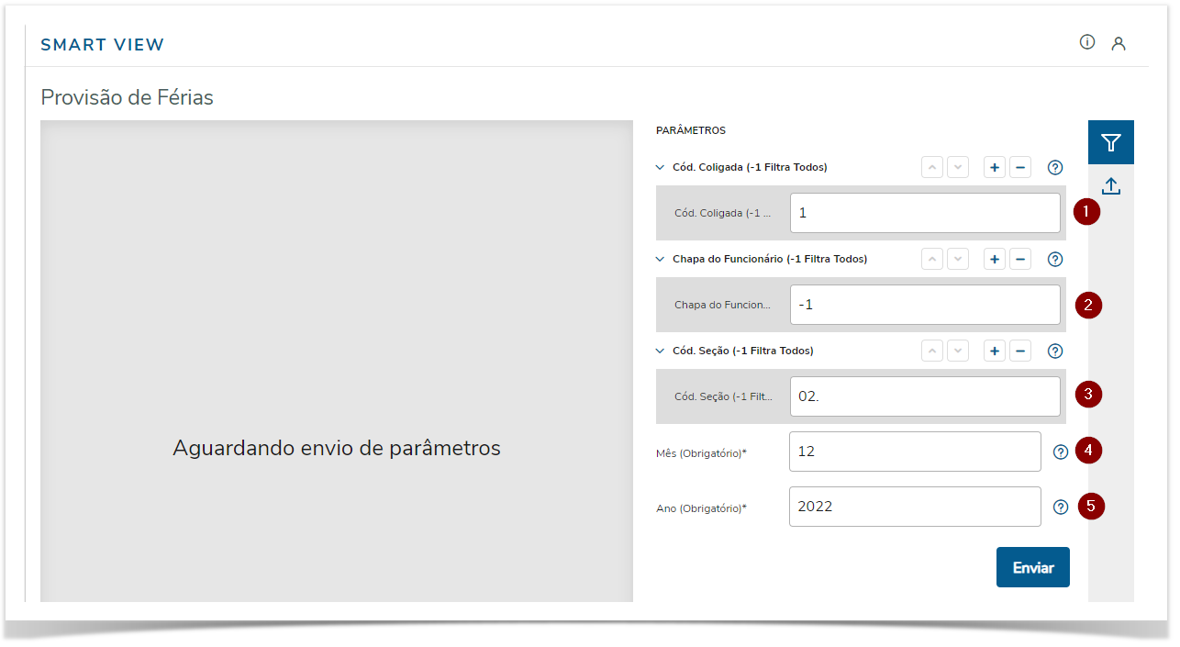The width and height of the screenshot is (1180, 647).
Task: Click the Cód. Seção text input
Action: pyautogui.click(x=925, y=396)
